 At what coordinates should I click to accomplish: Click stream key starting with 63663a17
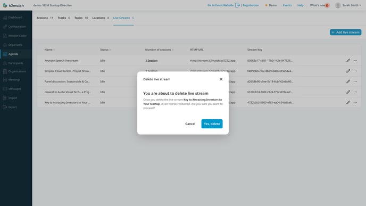[270, 61]
